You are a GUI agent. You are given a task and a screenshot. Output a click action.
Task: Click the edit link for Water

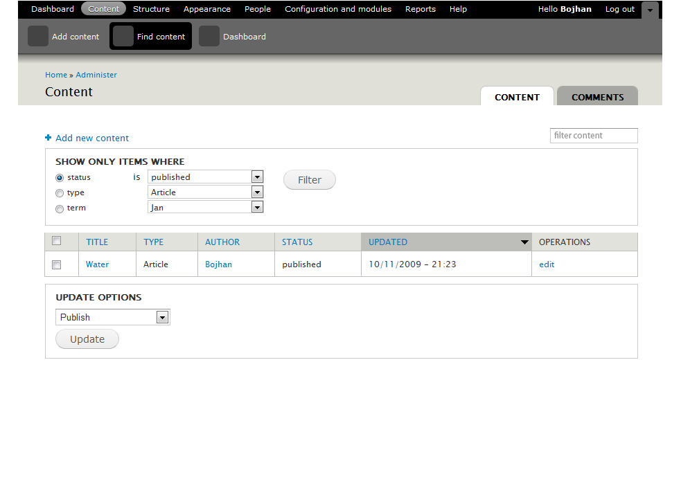click(x=547, y=264)
